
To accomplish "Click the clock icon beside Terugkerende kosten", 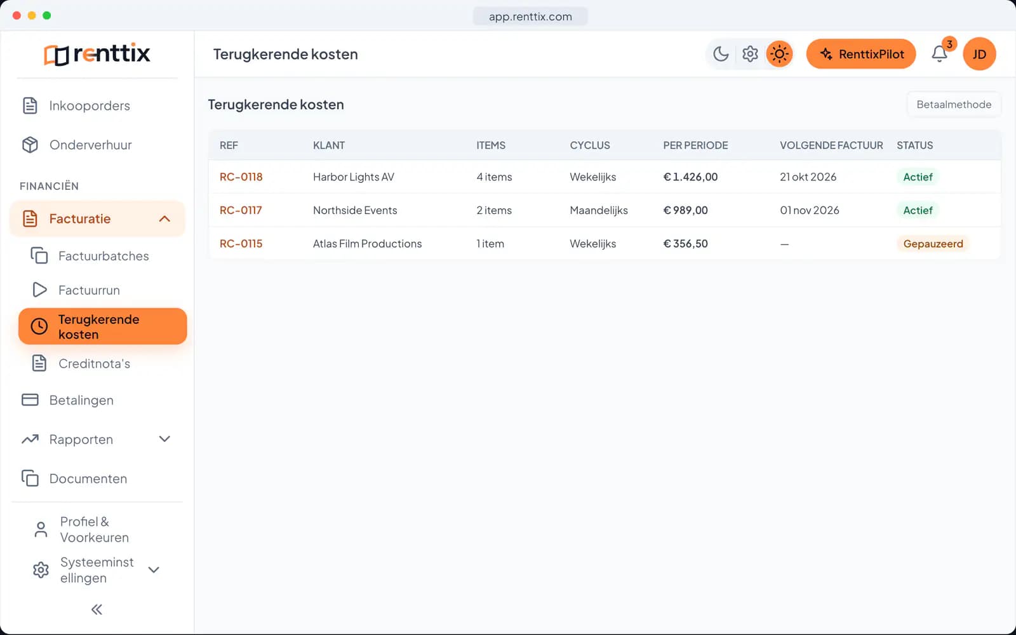I will [39, 326].
